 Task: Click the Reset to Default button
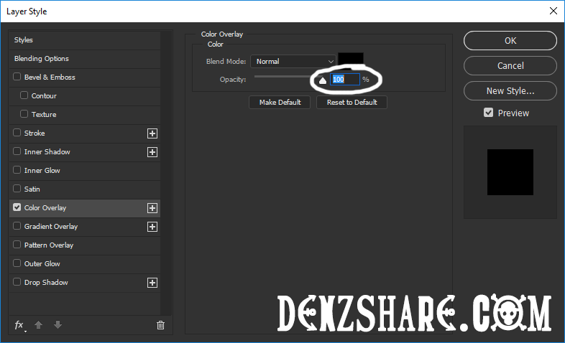(x=352, y=103)
